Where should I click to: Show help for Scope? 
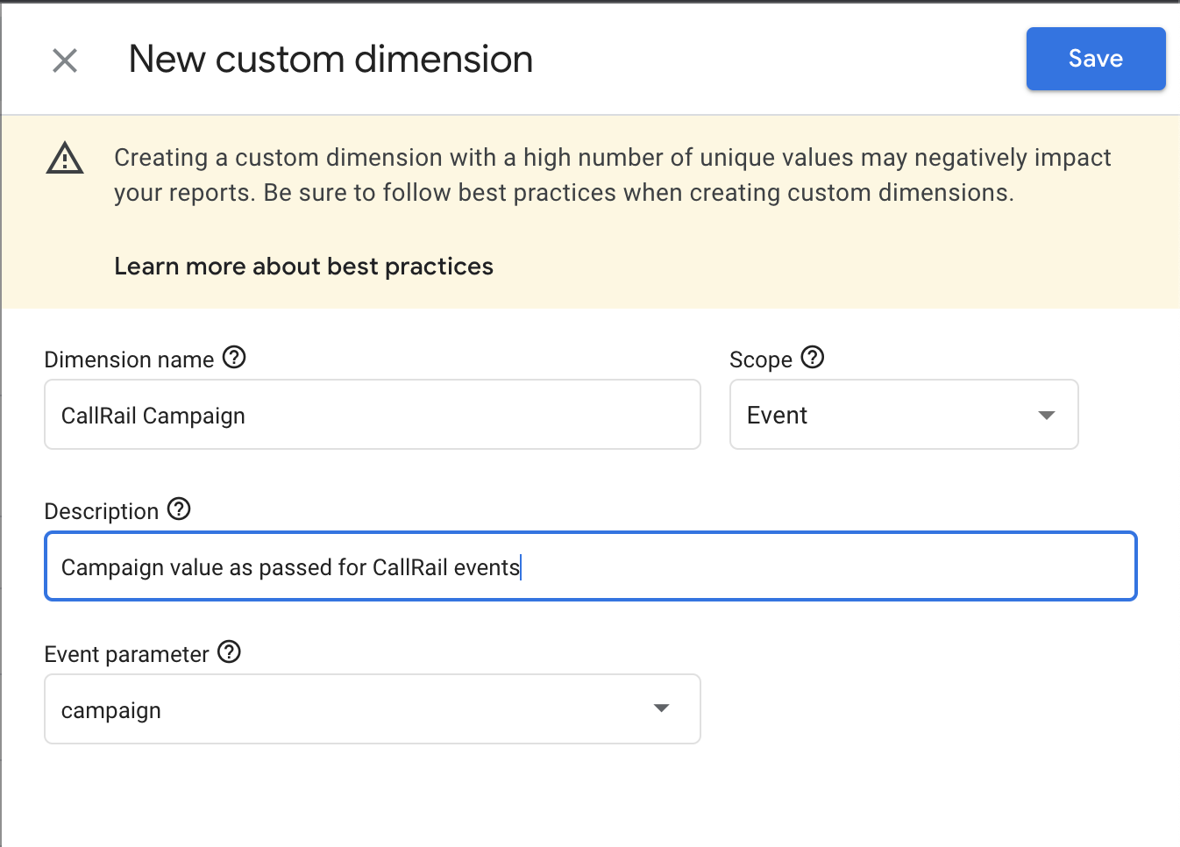point(813,358)
